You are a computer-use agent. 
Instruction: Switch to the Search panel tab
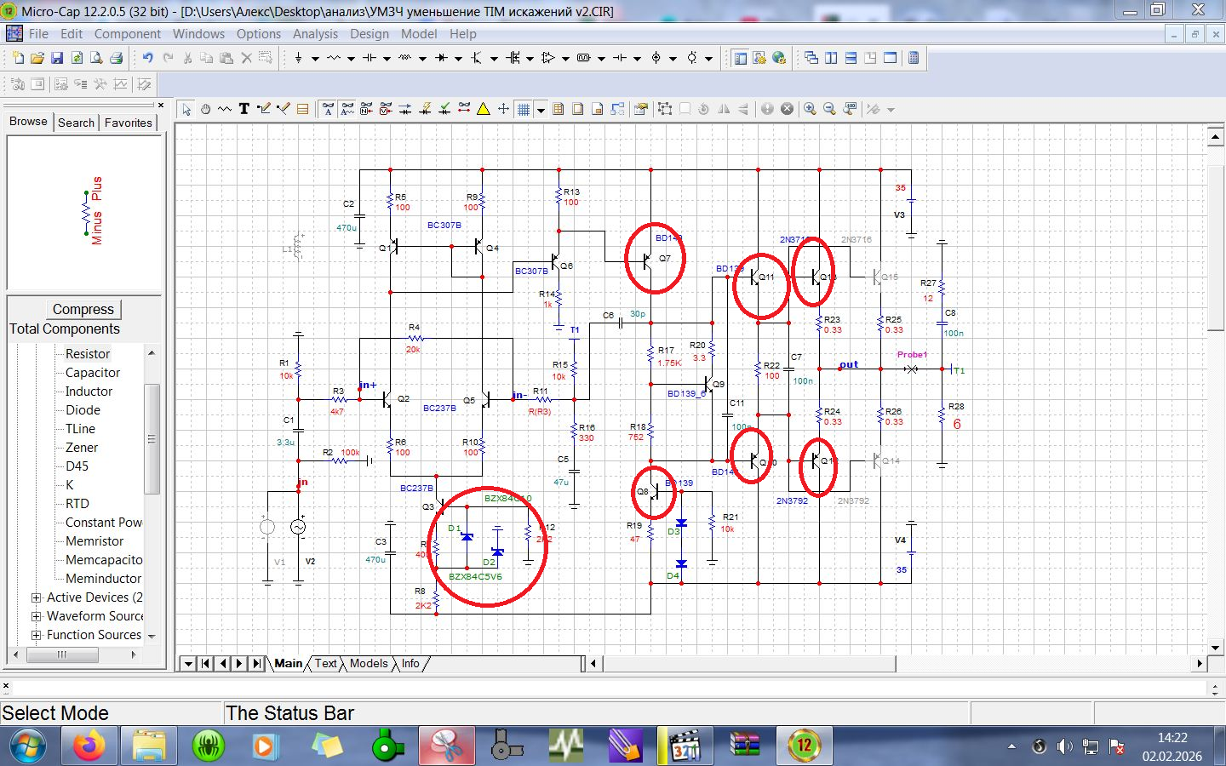pyautogui.click(x=76, y=123)
